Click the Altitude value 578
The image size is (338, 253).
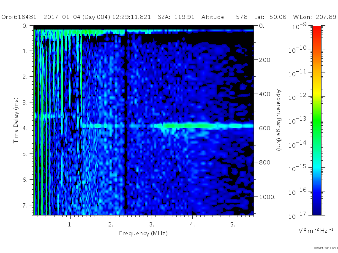click(x=242, y=17)
